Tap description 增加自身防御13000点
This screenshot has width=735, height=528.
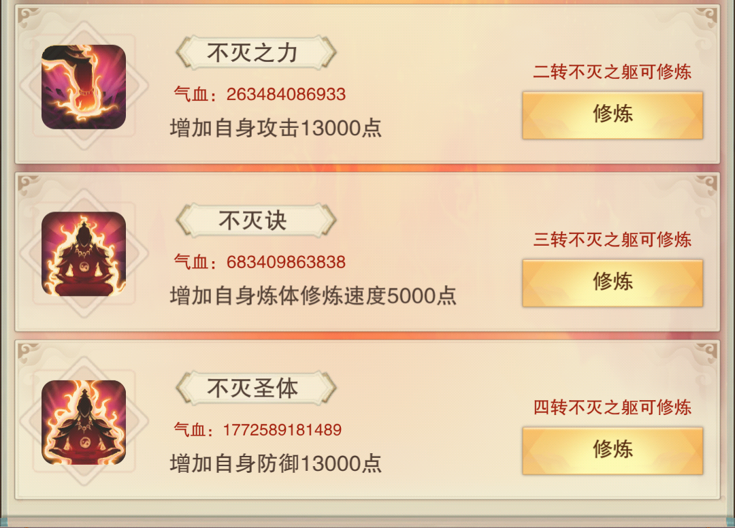(276, 464)
